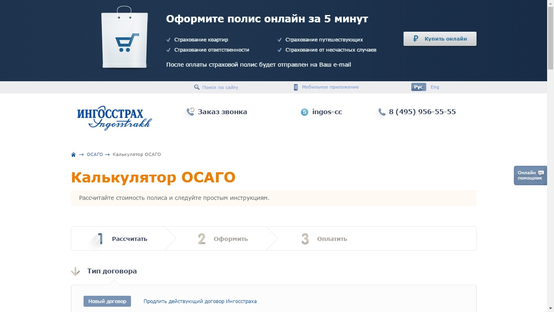Click the Оформите полис онлайн headline
Viewport: 554px width, 312px height.
(x=267, y=19)
